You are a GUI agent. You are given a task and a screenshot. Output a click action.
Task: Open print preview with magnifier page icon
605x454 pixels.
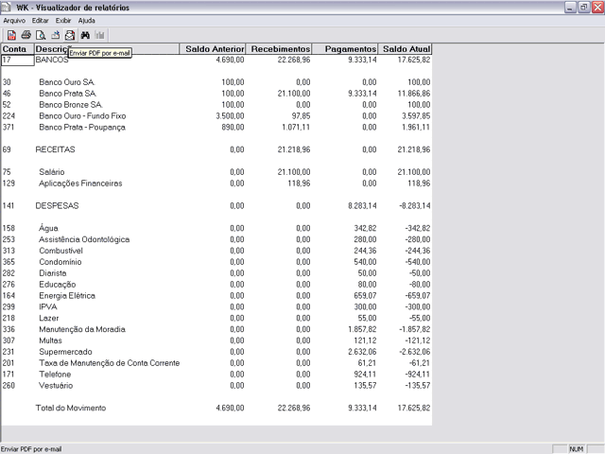coord(41,35)
